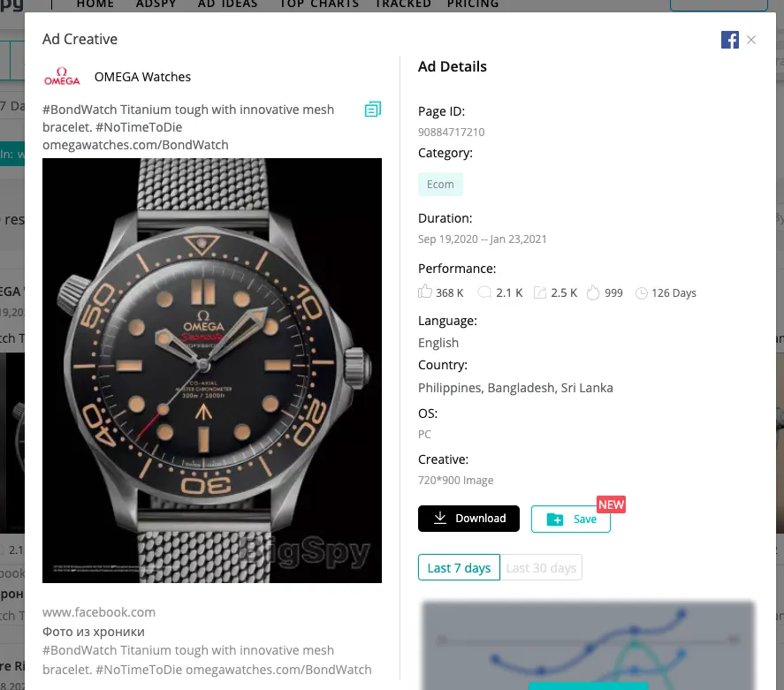Click the save folder icon on Save button
Viewport: 784px width, 690px height.
(x=556, y=519)
